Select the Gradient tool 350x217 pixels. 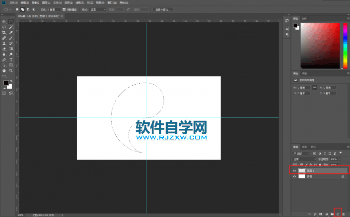[11, 49]
